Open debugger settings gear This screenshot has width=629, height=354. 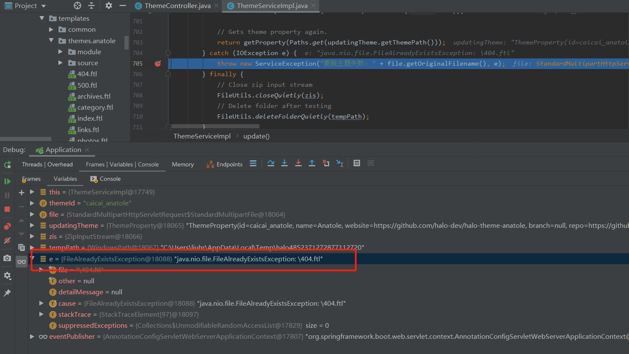7,275
